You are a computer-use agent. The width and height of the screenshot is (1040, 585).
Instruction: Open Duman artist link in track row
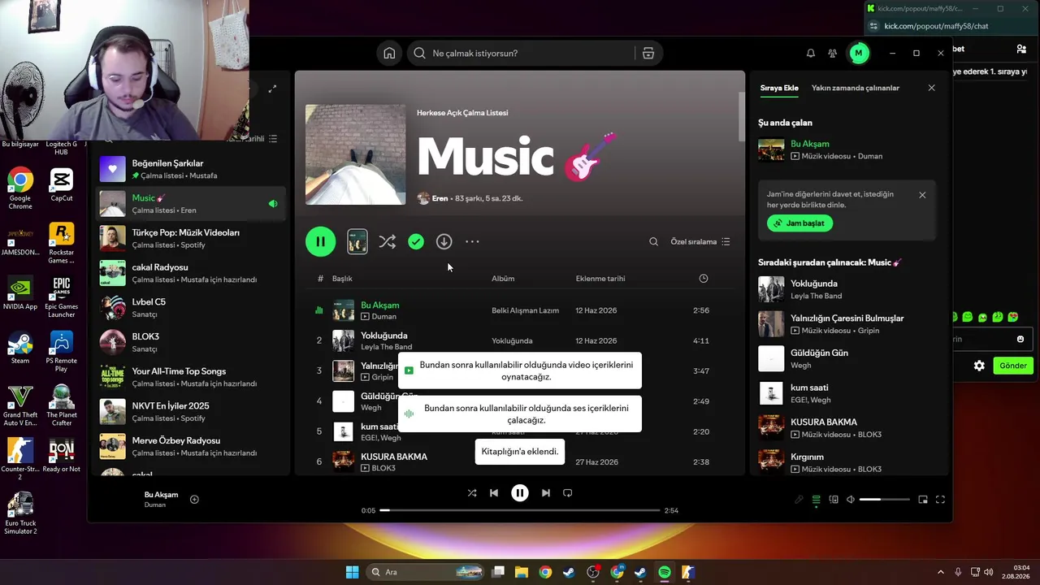click(384, 316)
